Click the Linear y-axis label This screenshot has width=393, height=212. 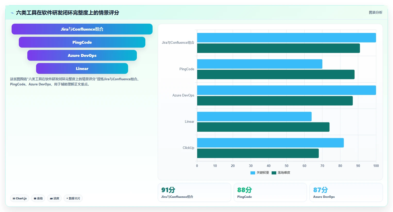189,121
